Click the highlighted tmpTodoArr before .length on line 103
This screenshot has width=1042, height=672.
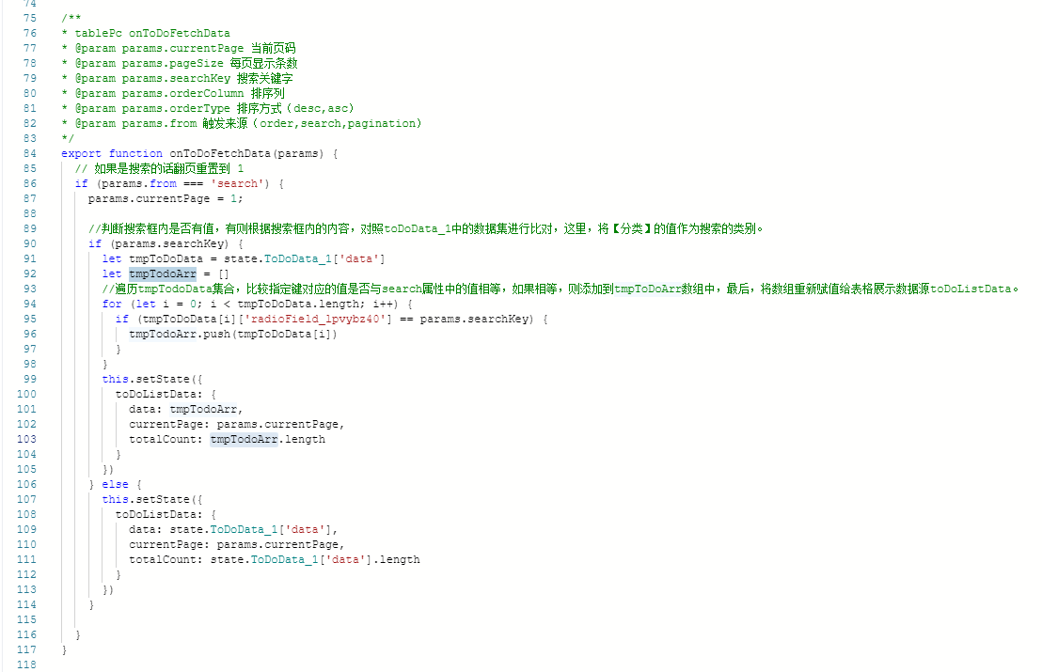pos(244,439)
